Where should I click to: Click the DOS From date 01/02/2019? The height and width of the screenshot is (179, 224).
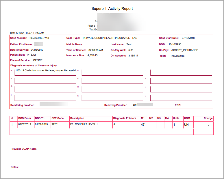(25, 124)
